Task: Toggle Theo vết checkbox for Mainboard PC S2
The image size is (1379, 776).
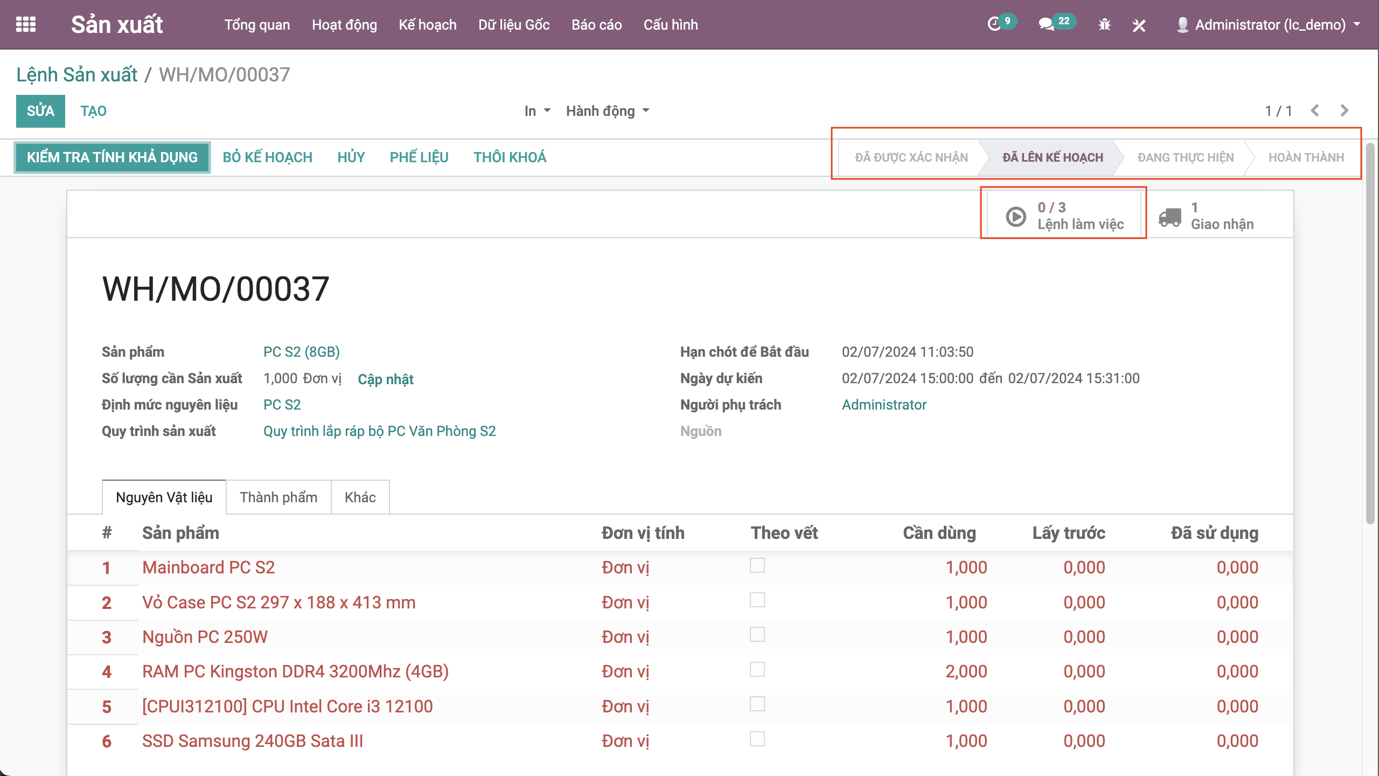Action: click(x=757, y=565)
